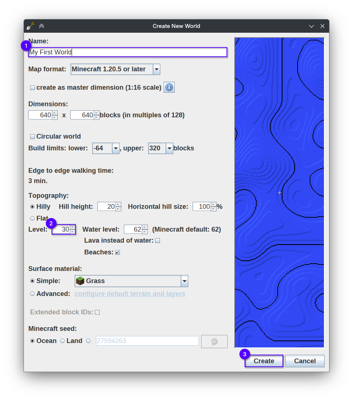Click the Cancel button
Image resolution: width=353 pixels, height=400 pixels.
[304, 361]
